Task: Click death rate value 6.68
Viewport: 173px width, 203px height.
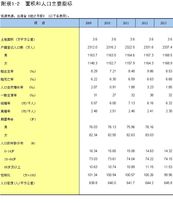Action: (169, 79)
